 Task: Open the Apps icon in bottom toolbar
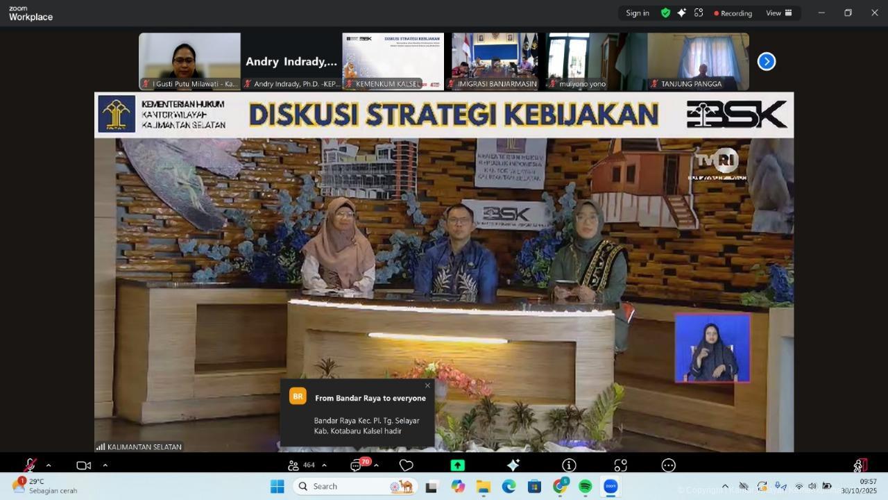620,465
